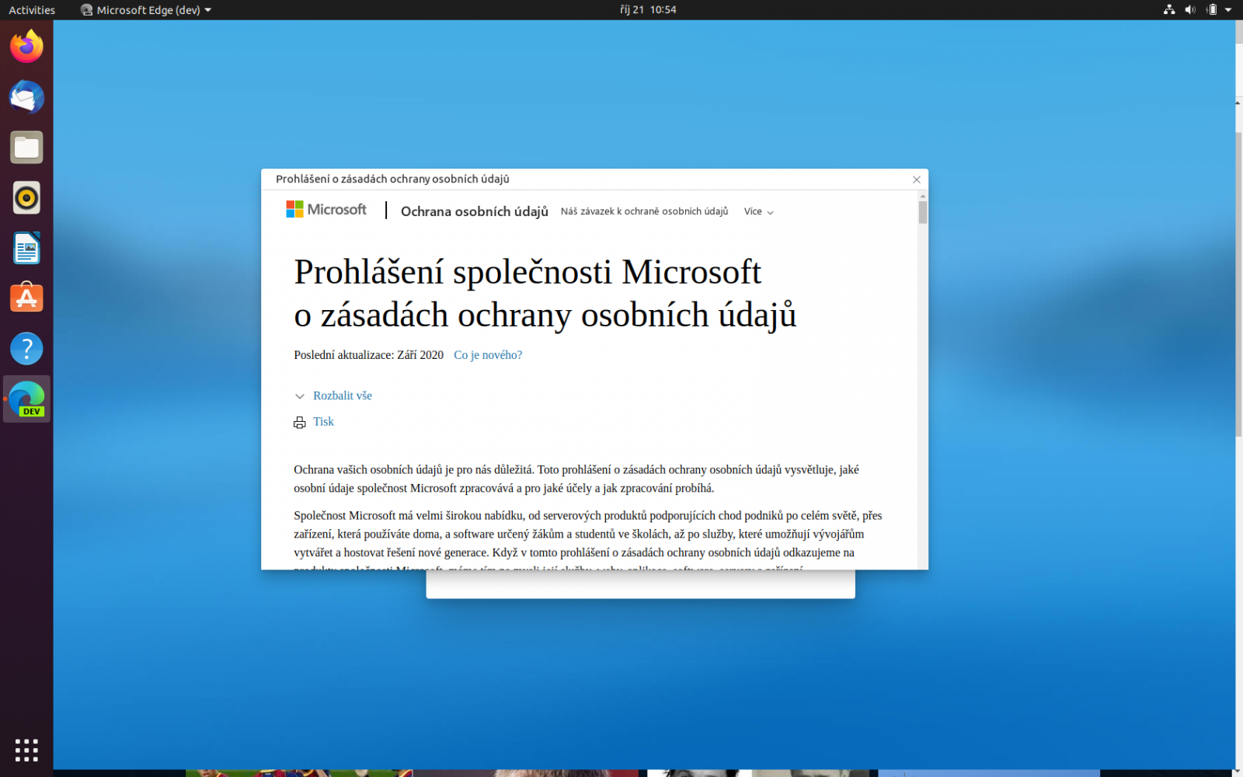Click the volume icon in the top bar
This screenshot has width=1243, height=777.
(x=1189, y=10)
